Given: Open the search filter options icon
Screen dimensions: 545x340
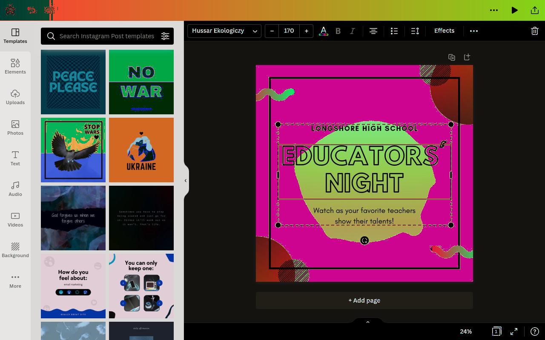Looking at the screenshot, I should (x=165, y=36).
